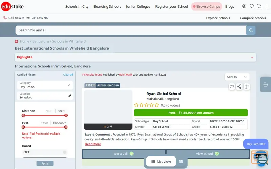Click the home breadcrumb school icon
This screenshot has width=271, height=169.
[17, 41]
